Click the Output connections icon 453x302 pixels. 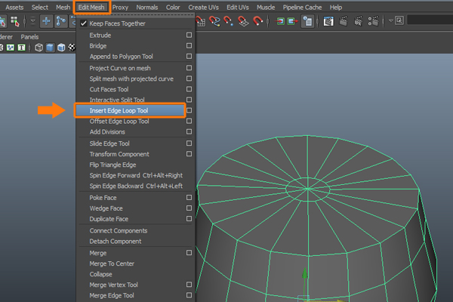coord(291,21)
